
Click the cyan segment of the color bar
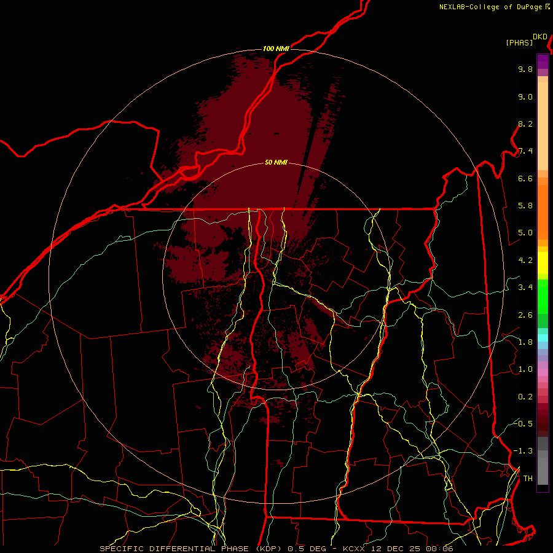(543, 338)
